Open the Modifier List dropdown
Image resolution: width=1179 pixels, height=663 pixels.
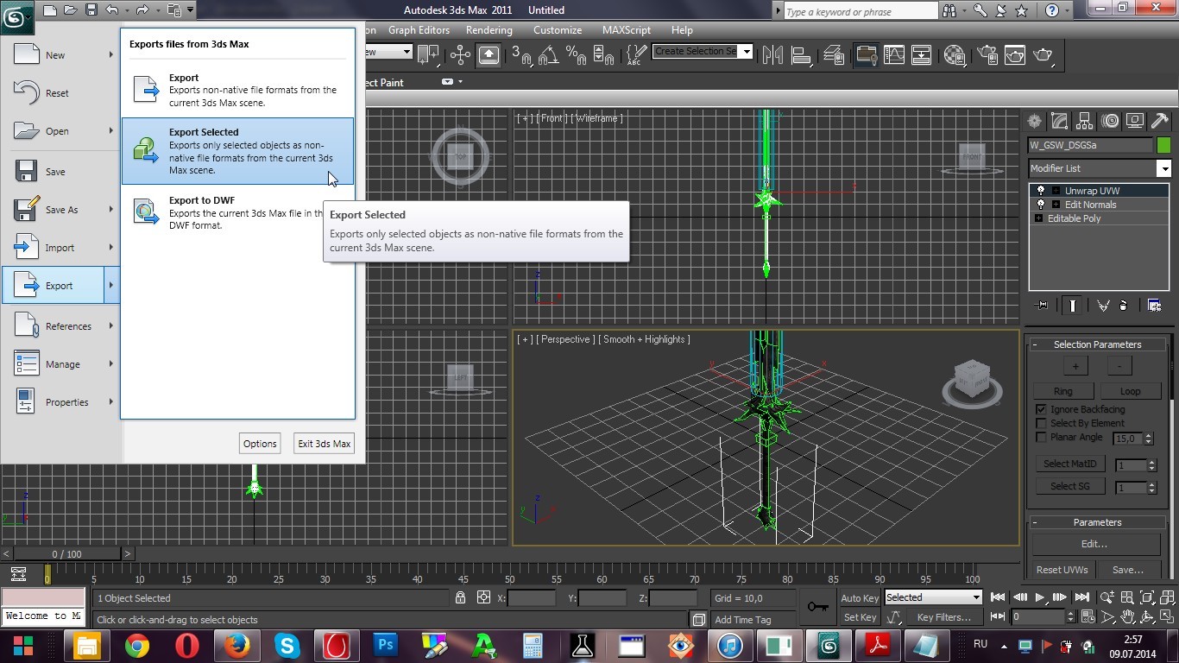(1163, 168)
